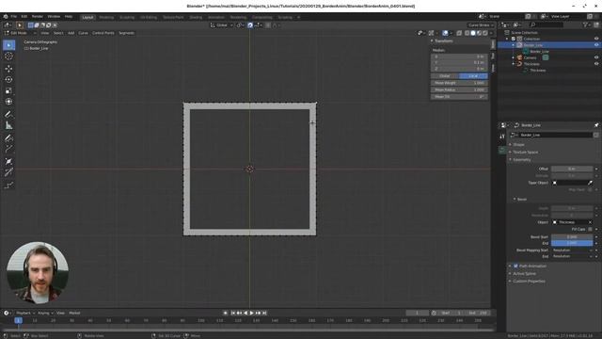Viewport: 602px width, 339px height.
Task: Select the curve Draw tool
Action: (8, 138)
